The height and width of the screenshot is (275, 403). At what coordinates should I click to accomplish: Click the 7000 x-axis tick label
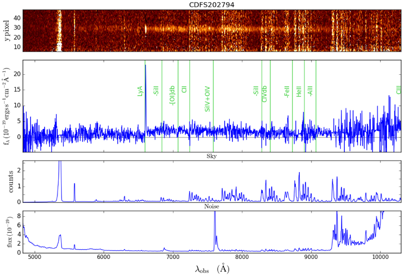pyautogui.click(x=173, y=259)
